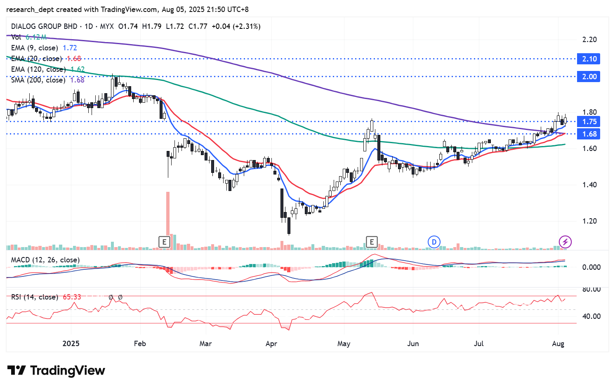615x389 pixels.
Task: Click the SMA (200, close) indicator label
Action: click(38, 80)
